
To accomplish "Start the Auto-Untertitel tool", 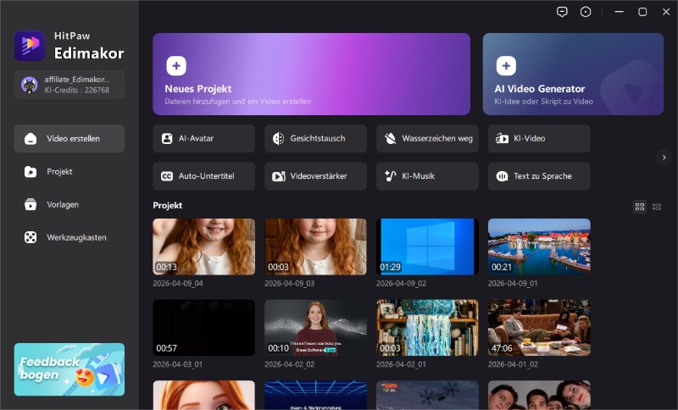I will (203, 176).
